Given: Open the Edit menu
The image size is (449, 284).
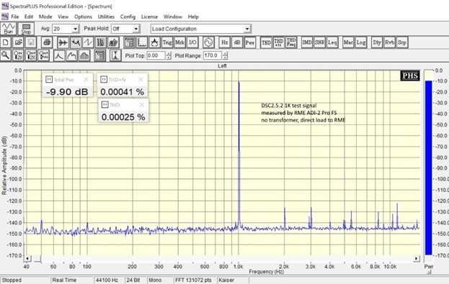Looking at the screenshot, I should click(29, 17).
